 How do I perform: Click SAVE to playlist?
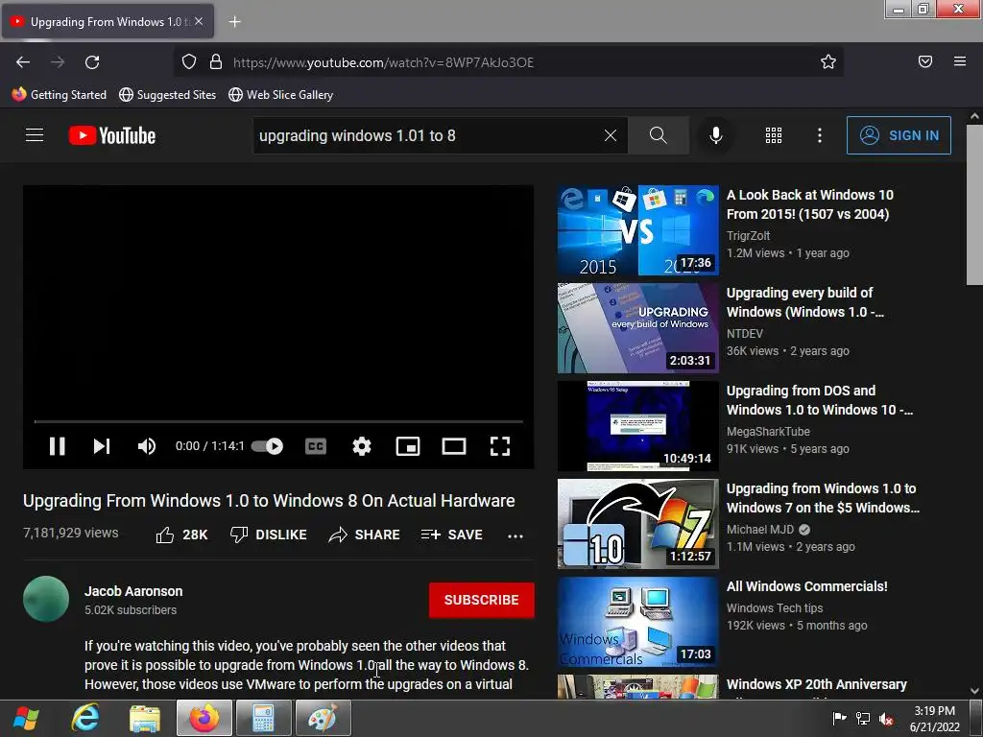(x=452, y=535)
